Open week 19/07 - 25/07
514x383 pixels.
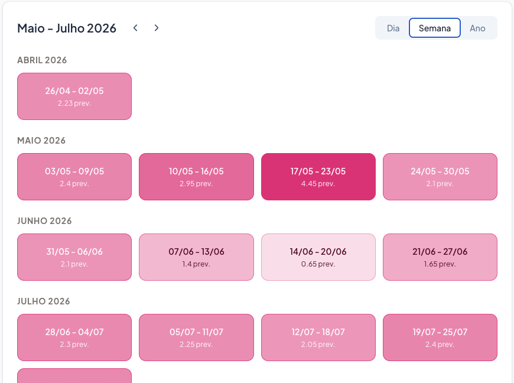coord(440,337)
